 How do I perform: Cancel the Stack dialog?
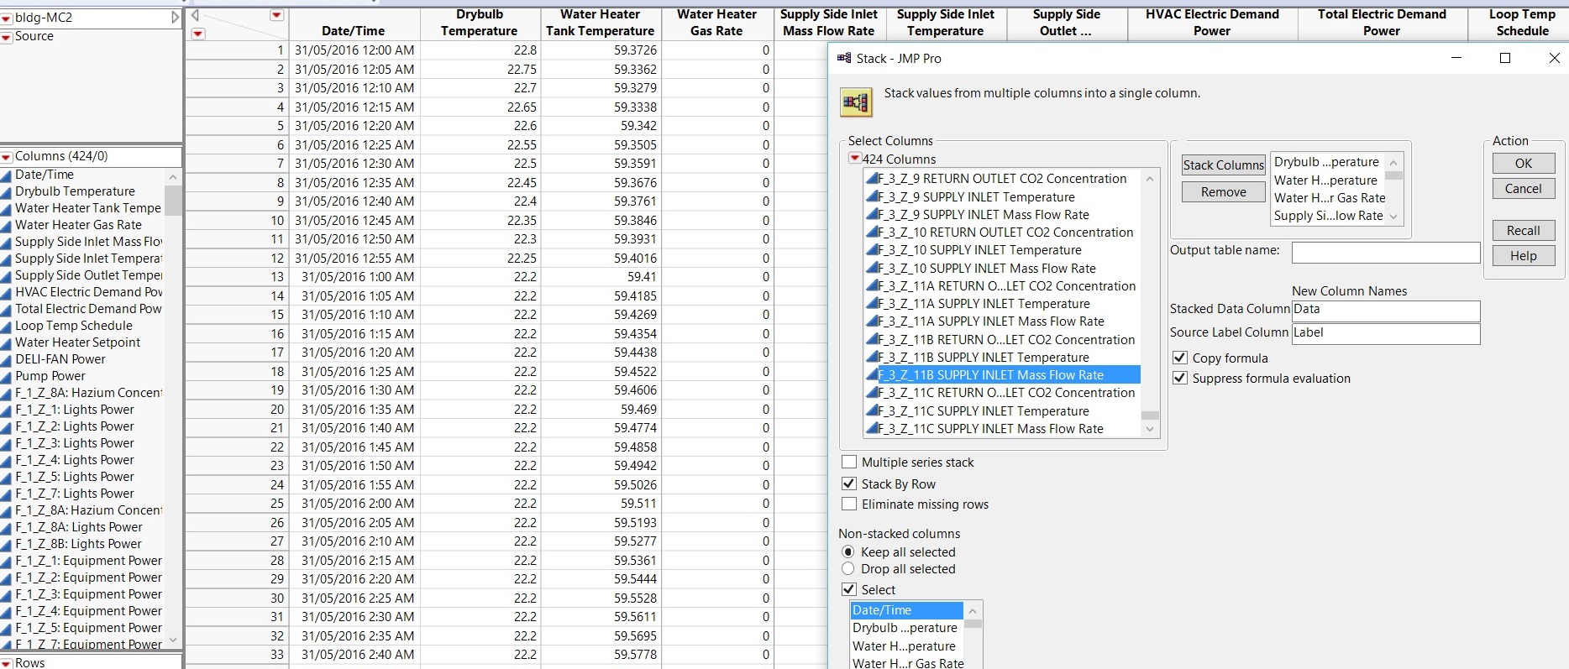pos(1524,189)
